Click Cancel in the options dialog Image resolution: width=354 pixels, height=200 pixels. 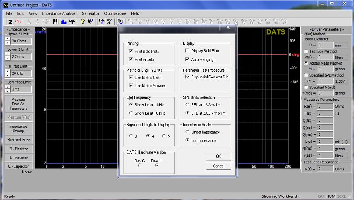(x=219, y=166)
